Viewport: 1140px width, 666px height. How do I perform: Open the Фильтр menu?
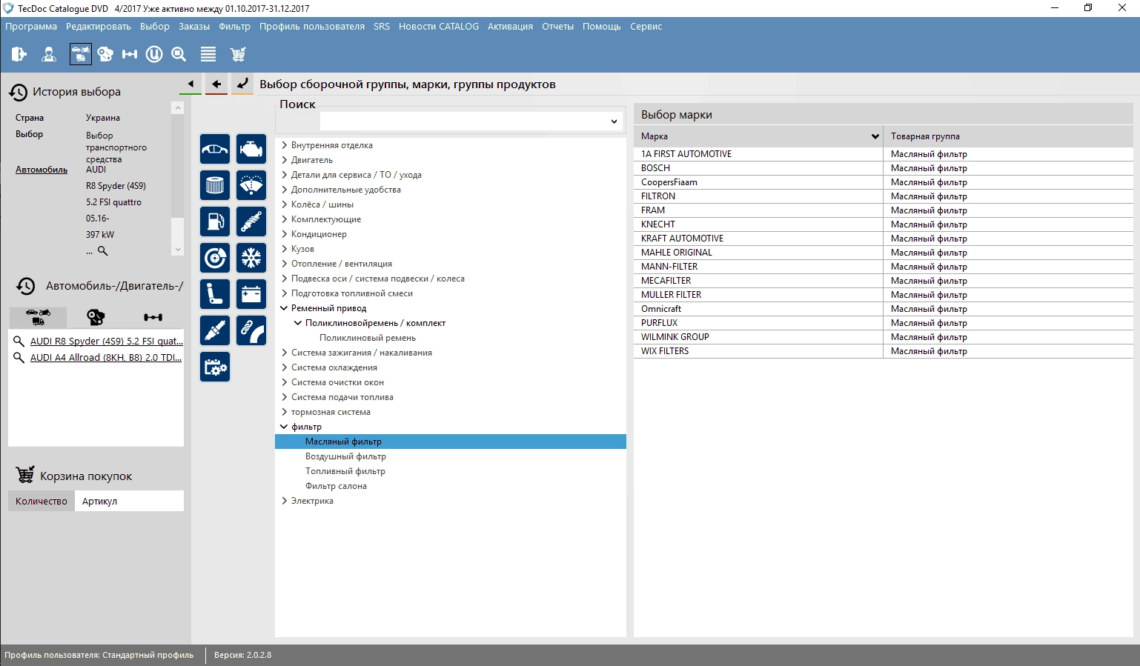tap(235, 26)
